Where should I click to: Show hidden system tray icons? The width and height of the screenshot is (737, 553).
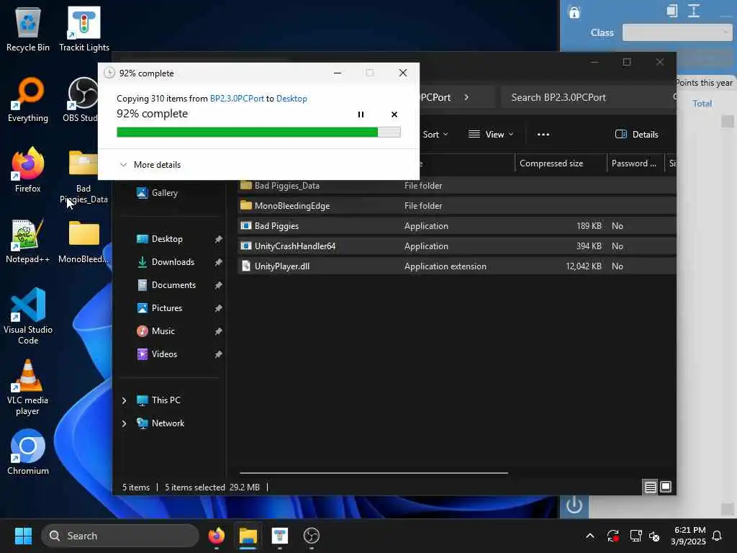590,536
